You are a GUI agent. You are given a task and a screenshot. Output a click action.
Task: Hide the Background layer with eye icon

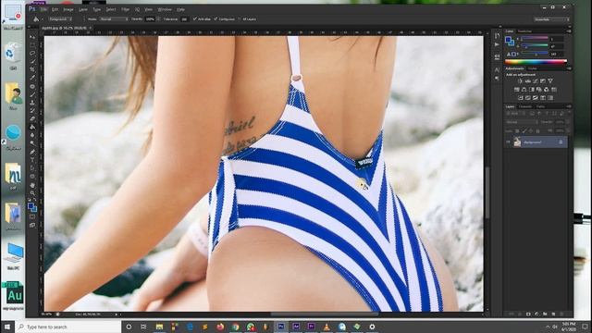point(508,142)
